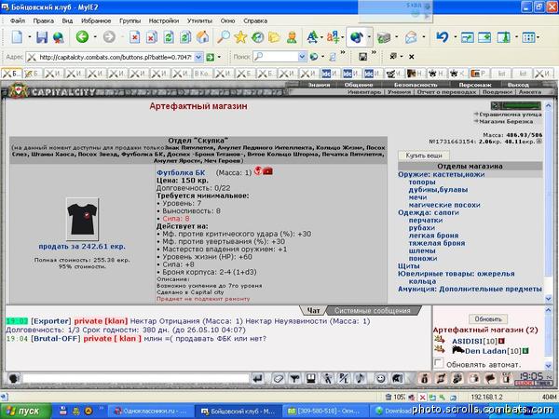This screenshot has width=559, height=419.
Task: Click the yellow folders toolbar icon
Action: (275, 36)
